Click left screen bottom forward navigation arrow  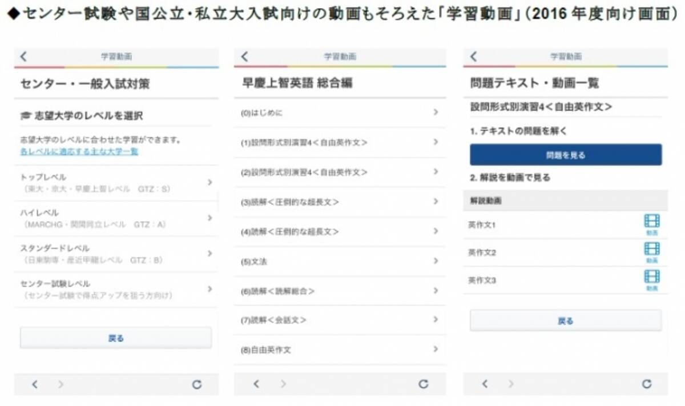tap(61, 384)
